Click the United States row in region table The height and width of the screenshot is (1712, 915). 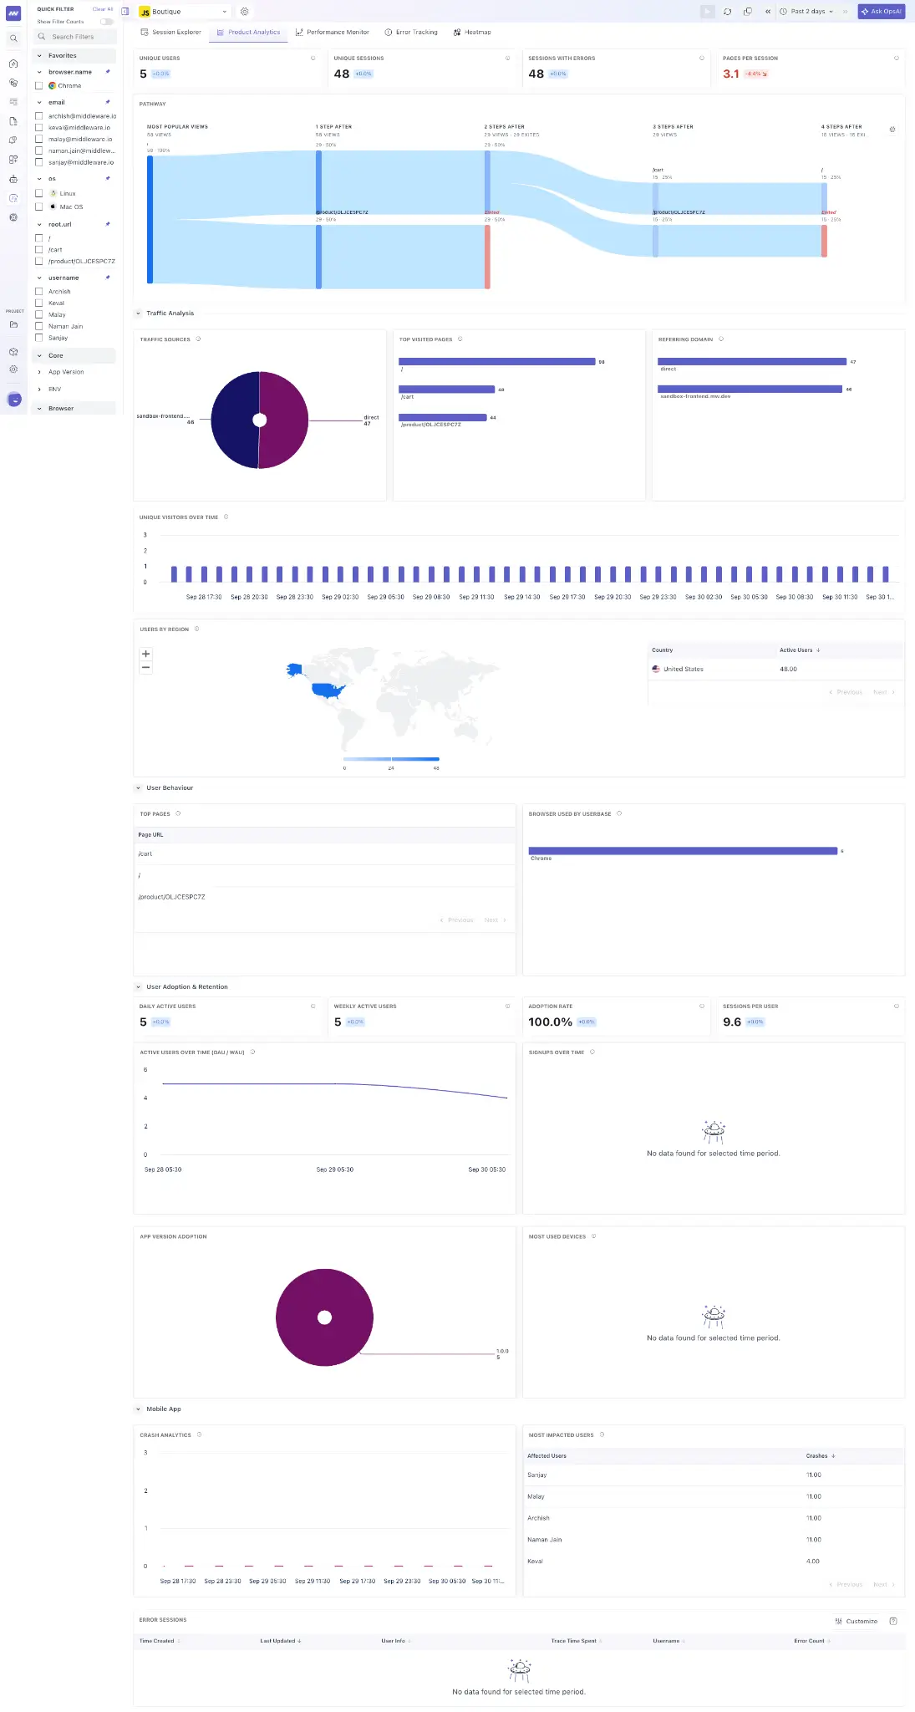coord(775,670)
